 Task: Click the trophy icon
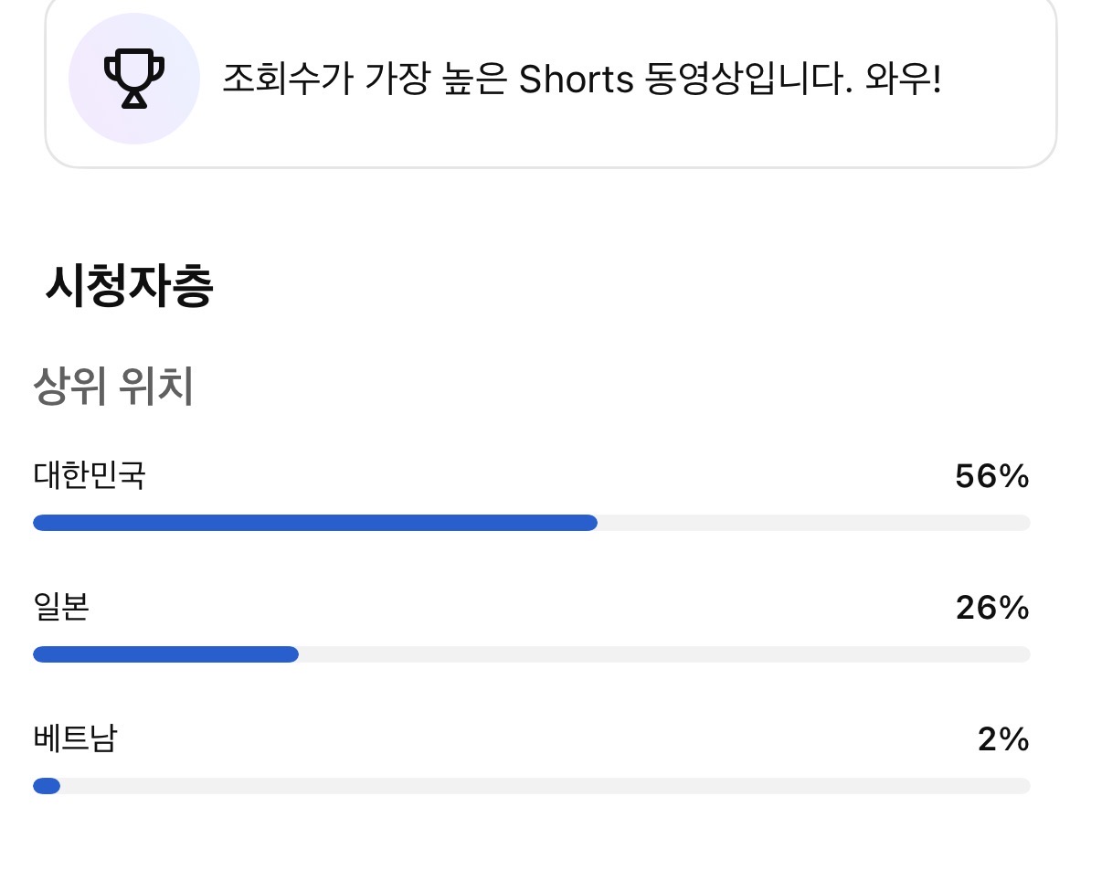134,80
